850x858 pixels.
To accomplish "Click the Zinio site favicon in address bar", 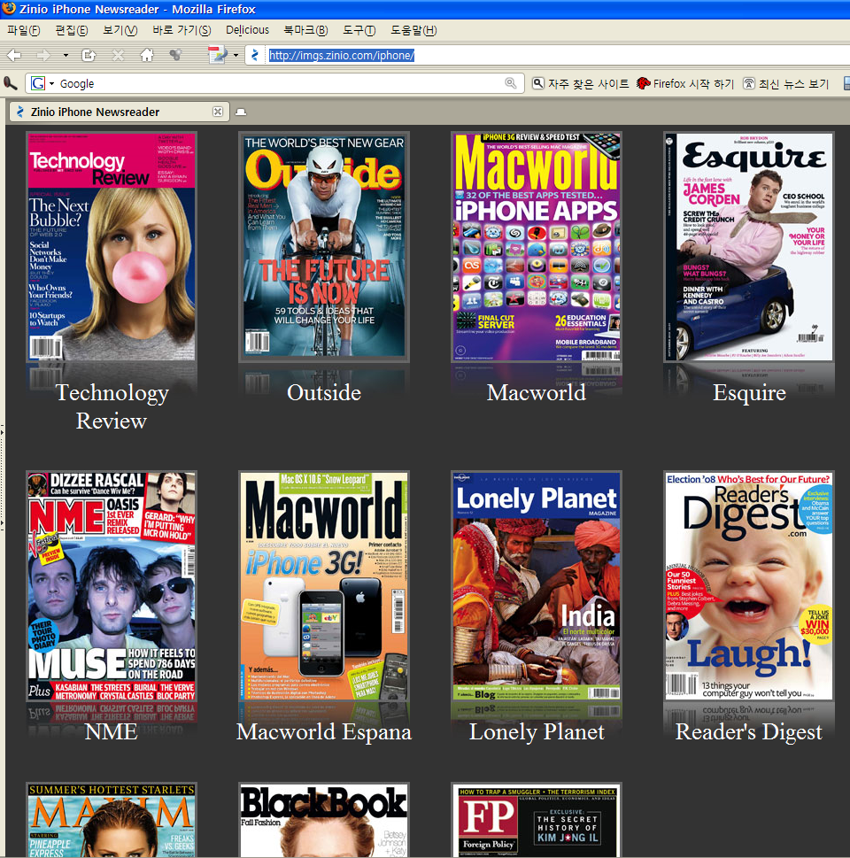I will click(254, 55).
